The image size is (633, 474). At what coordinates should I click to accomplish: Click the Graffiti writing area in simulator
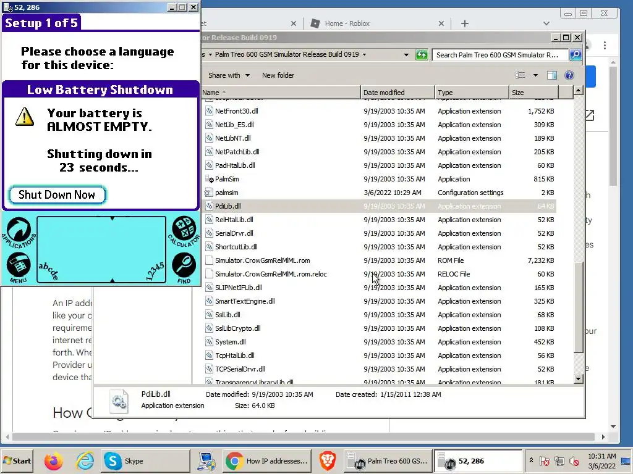click(101, 249)
